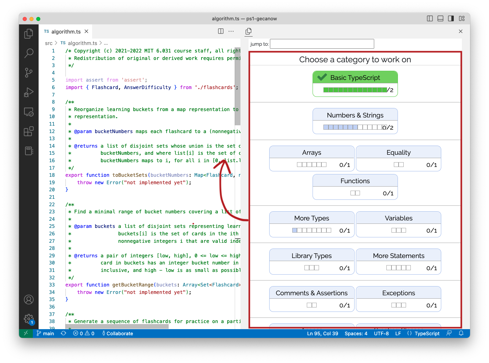Viewport: 489px width, 363px height.
Task: Open the Extensions view
Action: 29,131
